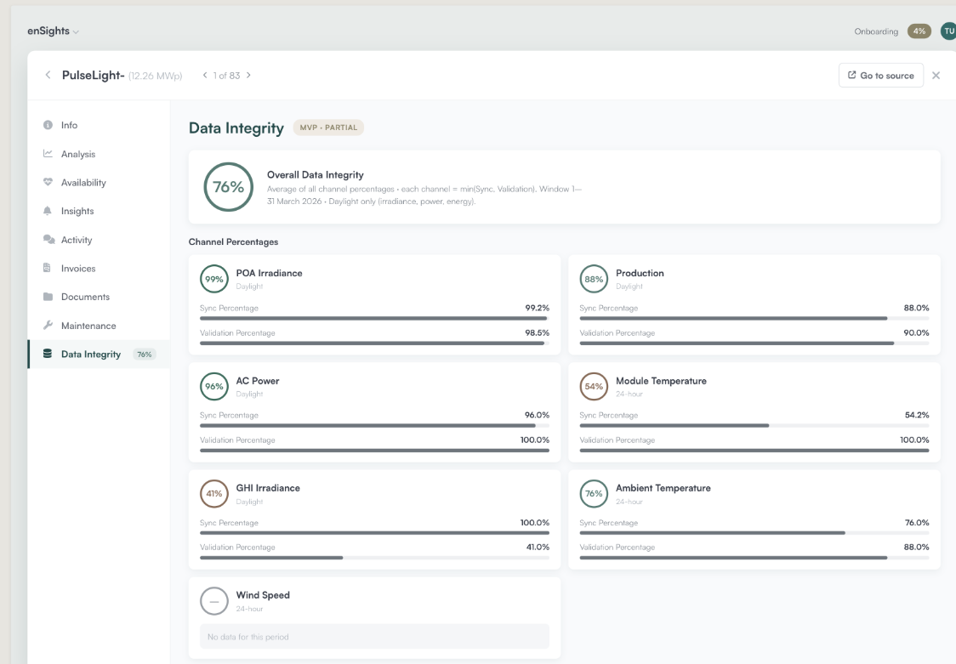Click the Onboarding link
This screenshot has width=956, height=664.
(x=875, y=31)
